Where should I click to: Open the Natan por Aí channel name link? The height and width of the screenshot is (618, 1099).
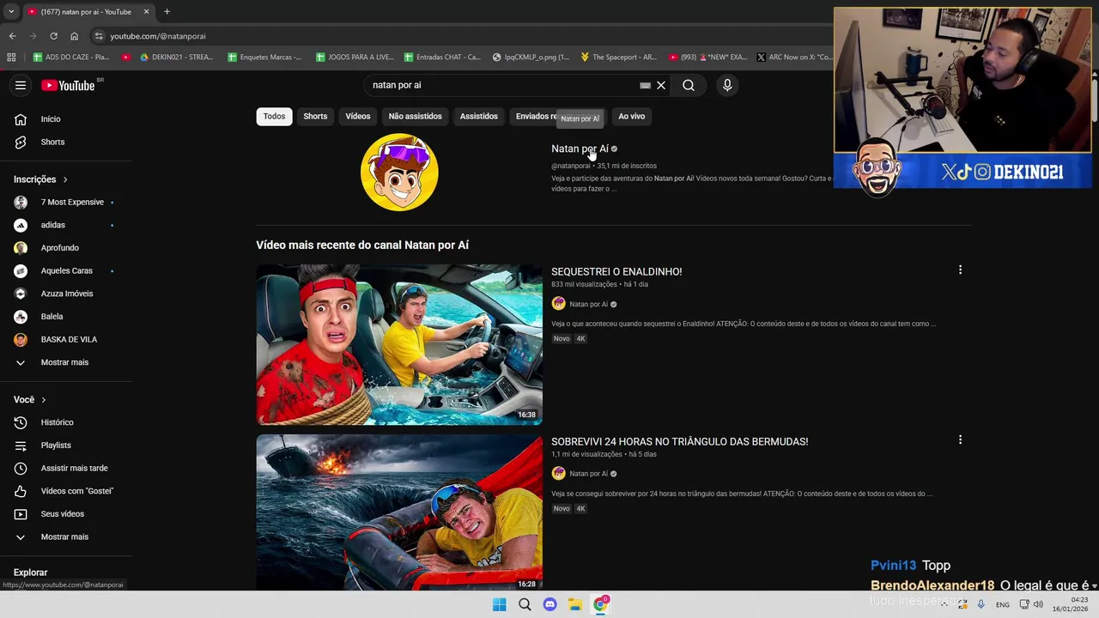pyautogui.click(x=580, y=148)
